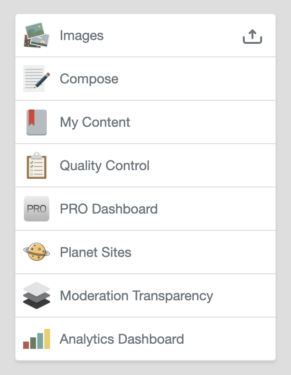The height and width of the screenshot is (375, 291).
Task: Click the ringed planet icon
Action: tap(36, 252)
